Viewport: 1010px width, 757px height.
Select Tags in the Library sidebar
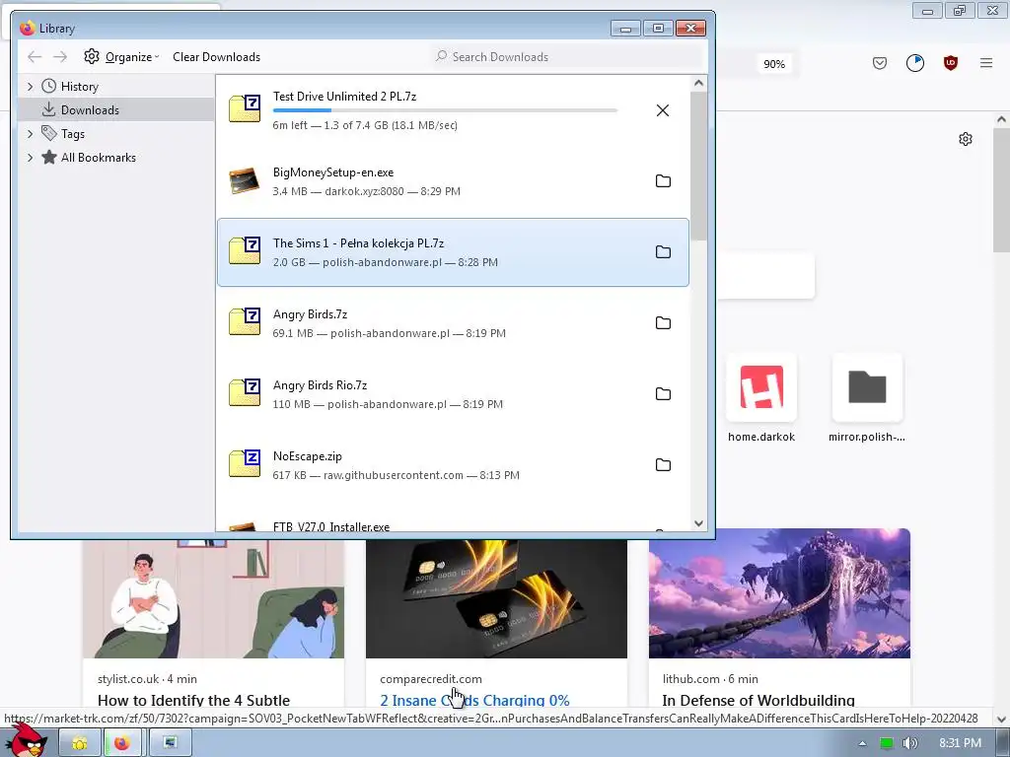(x=73, y=134)
